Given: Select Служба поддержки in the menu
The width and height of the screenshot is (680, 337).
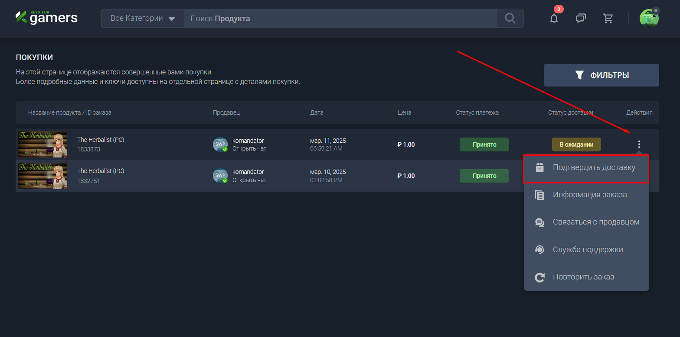Looking at the screenshot, I should [x=586, y=250].
